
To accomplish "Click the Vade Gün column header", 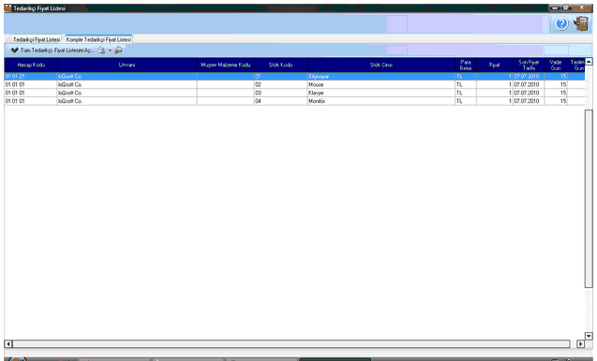I will [x=556, y=65].
